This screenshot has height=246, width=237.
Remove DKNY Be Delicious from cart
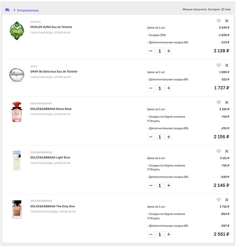click(x=227, y=65)
